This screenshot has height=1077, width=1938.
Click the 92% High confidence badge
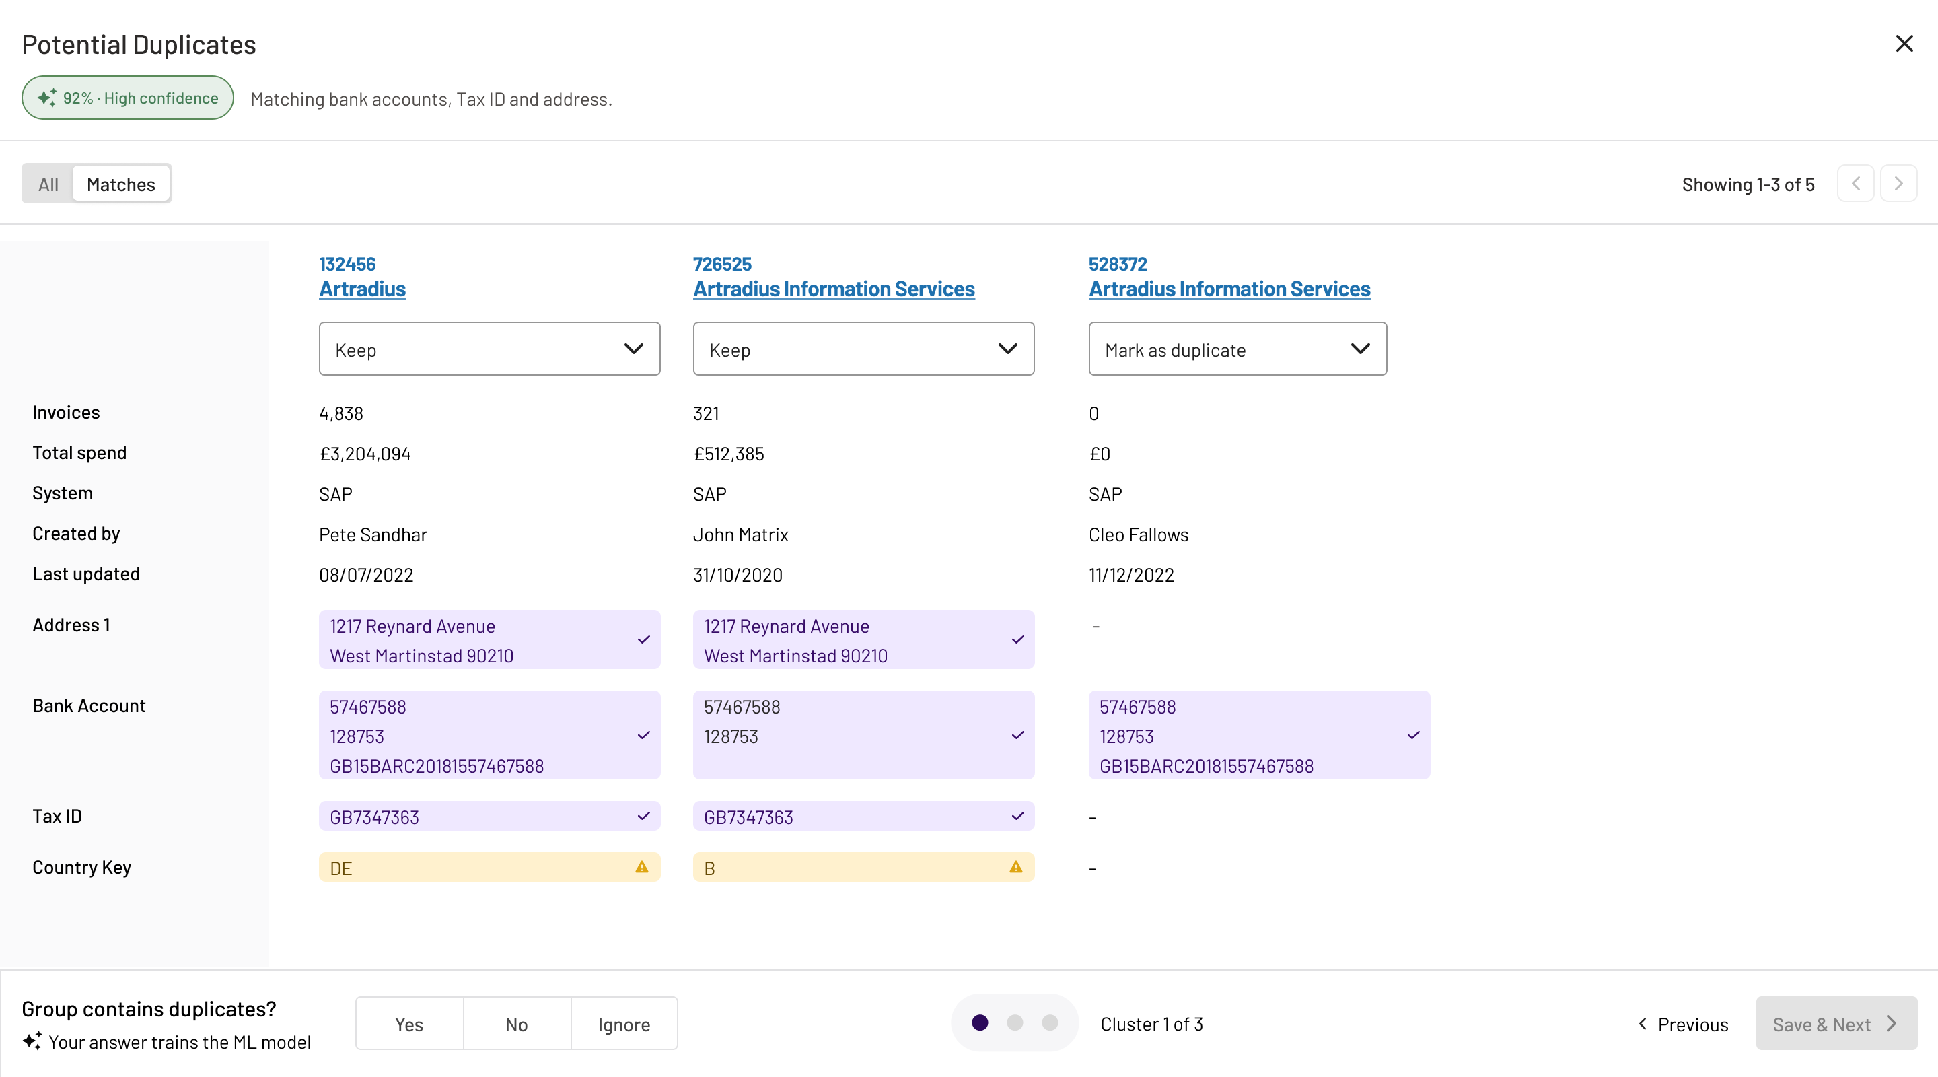click(128, 98)
